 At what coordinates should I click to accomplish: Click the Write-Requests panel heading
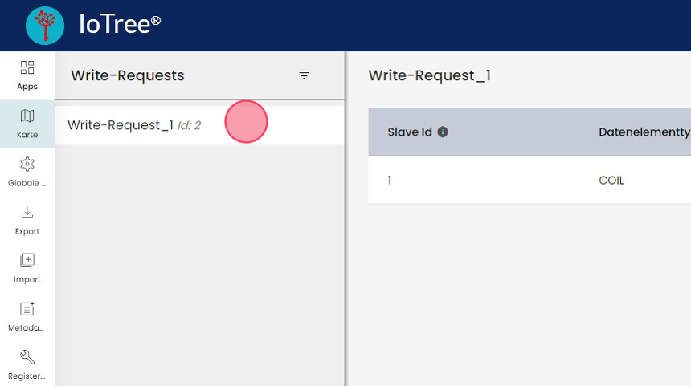tap(128, 75)
